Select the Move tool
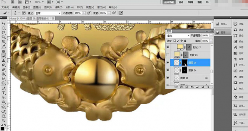The width and height of the screenshot is (248, 131). (3, 24)
